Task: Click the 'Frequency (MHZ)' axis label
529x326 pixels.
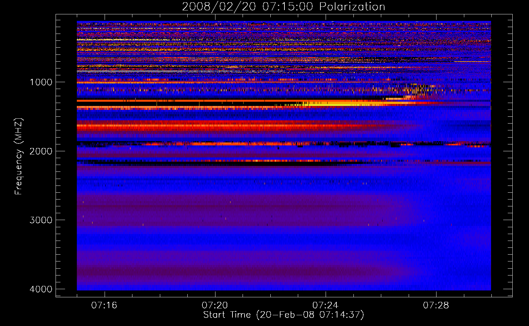Action: [x=19, y=156]
